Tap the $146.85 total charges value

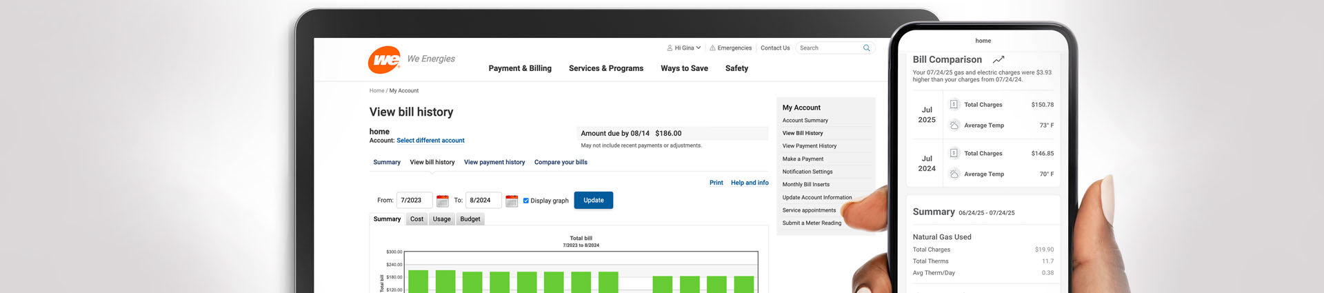[x=1042, y=154]
